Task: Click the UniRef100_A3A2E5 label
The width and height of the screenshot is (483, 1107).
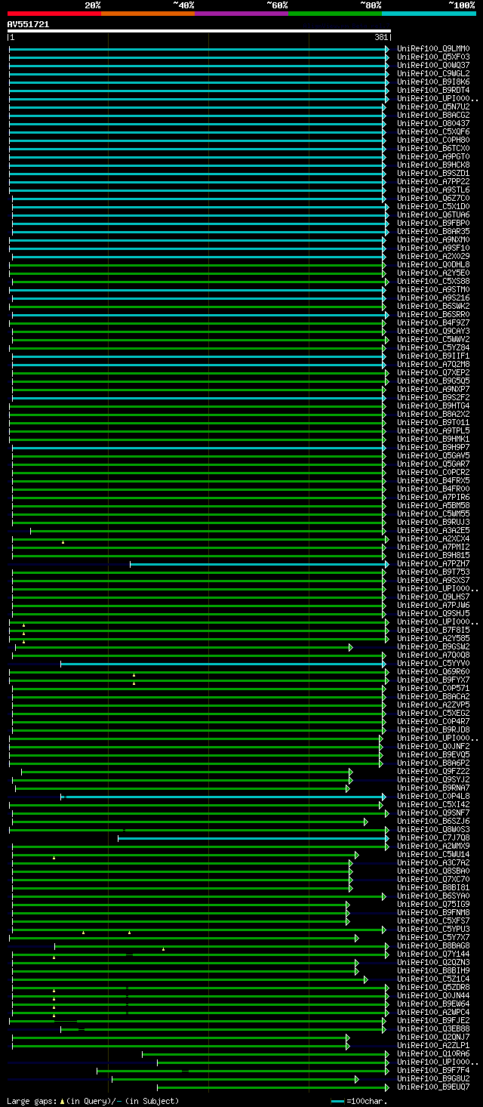Action: pyautogui.click(x=433, y=531)
